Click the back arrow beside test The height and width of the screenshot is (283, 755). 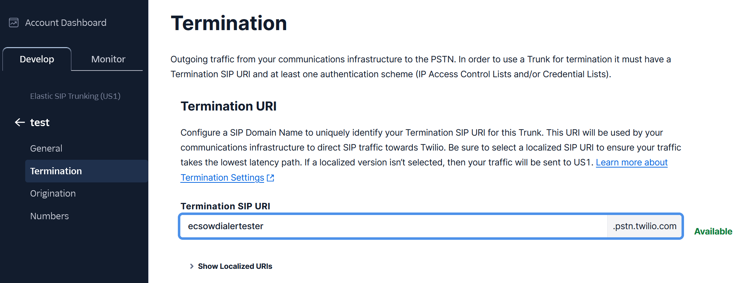[20, 123]
